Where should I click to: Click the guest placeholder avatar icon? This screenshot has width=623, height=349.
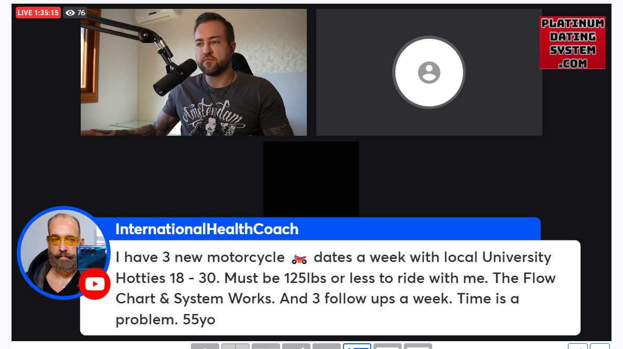coord(429,72)
